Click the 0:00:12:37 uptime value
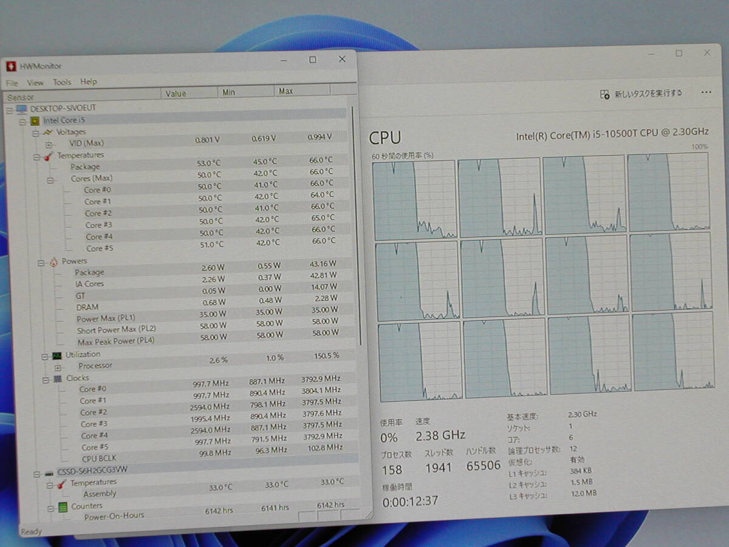Viewport: 729px width, 547px height. pyautogui.click(x=410, y=501)
